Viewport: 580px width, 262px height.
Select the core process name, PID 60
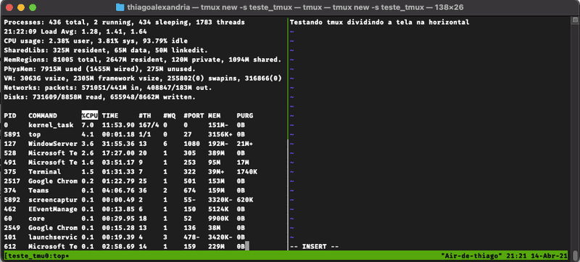37,218
